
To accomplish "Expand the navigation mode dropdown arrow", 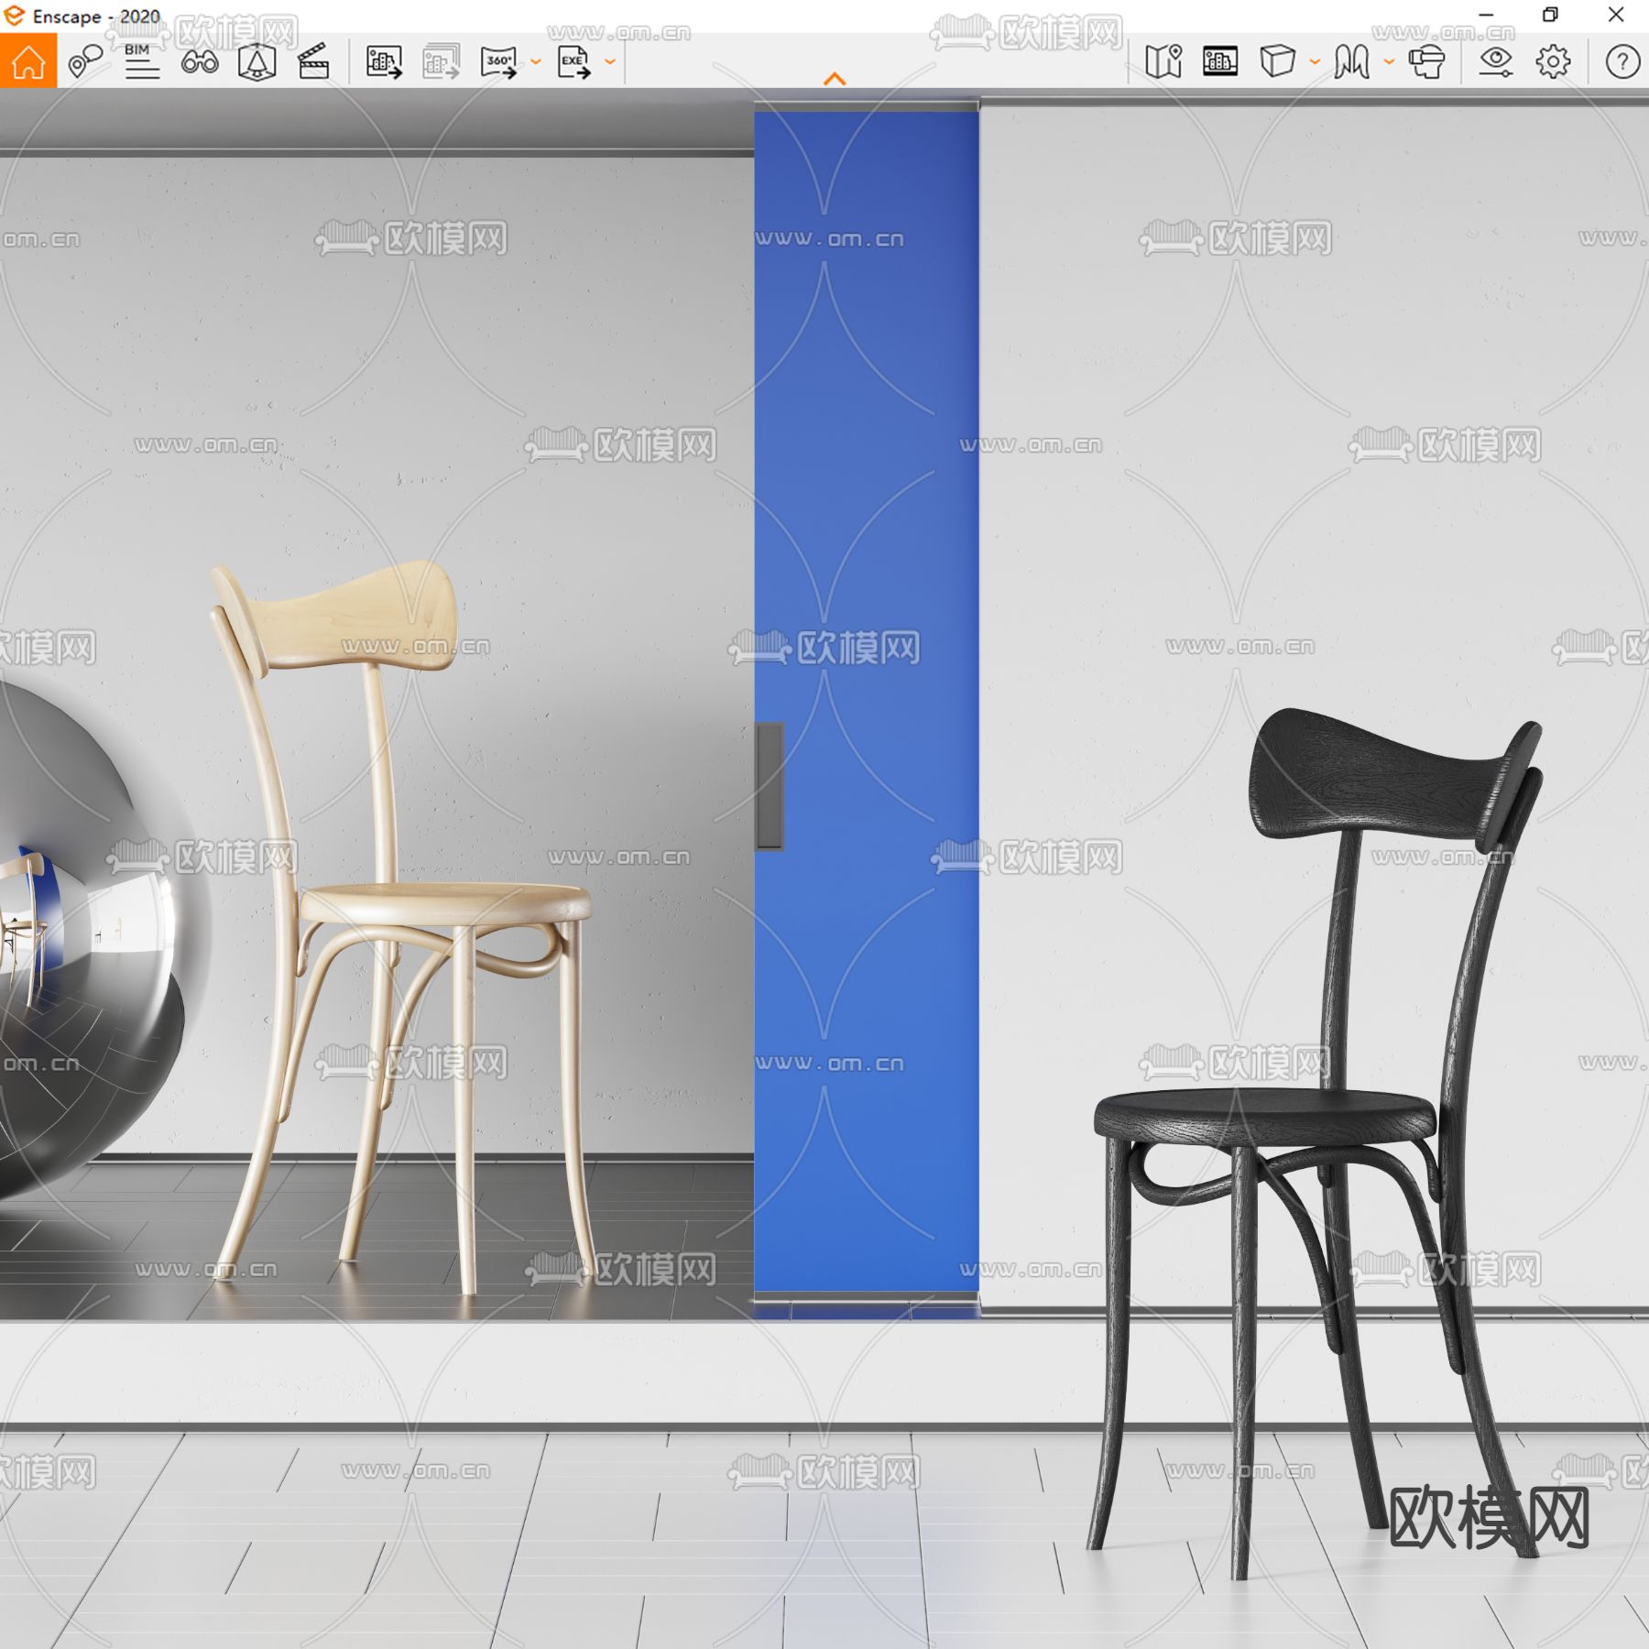I will click(x=1389, y=62).
